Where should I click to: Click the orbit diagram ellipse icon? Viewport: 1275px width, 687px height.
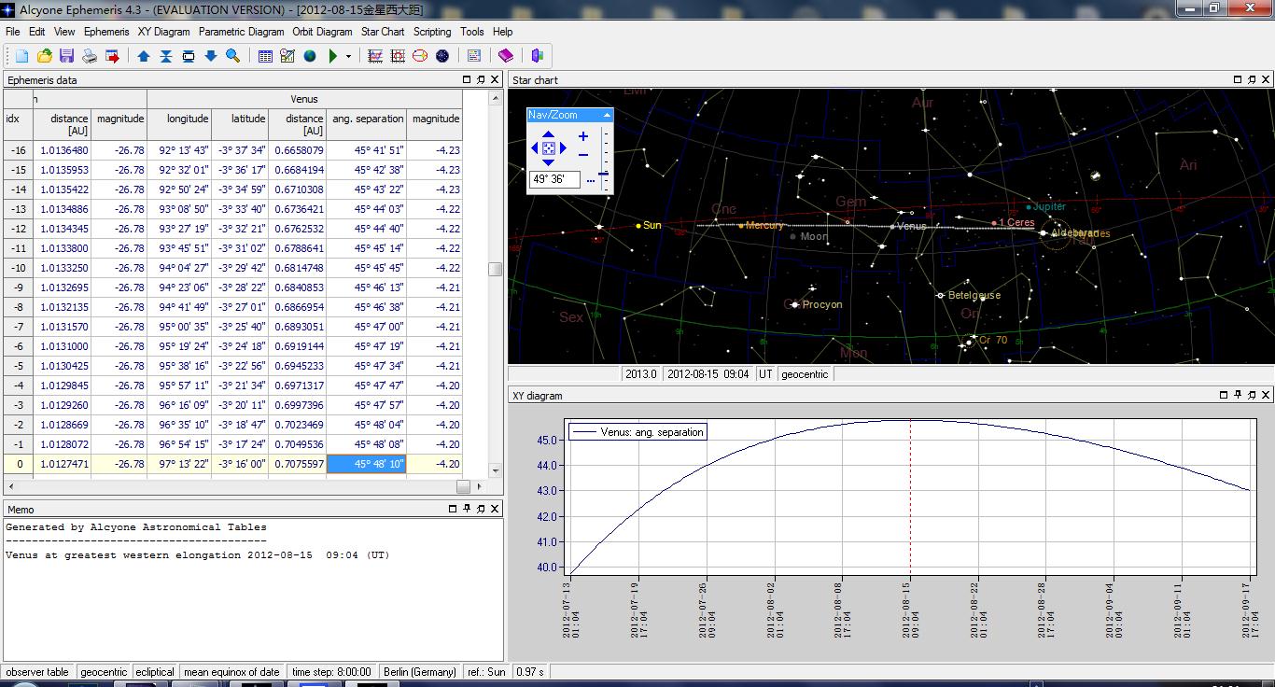[420, 56]
